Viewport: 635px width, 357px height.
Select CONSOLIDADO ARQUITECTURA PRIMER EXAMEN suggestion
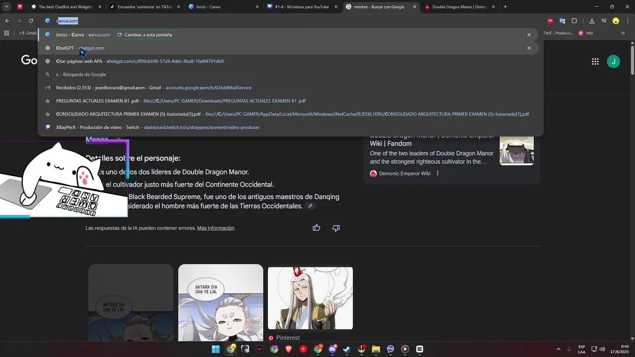(288, 114)
